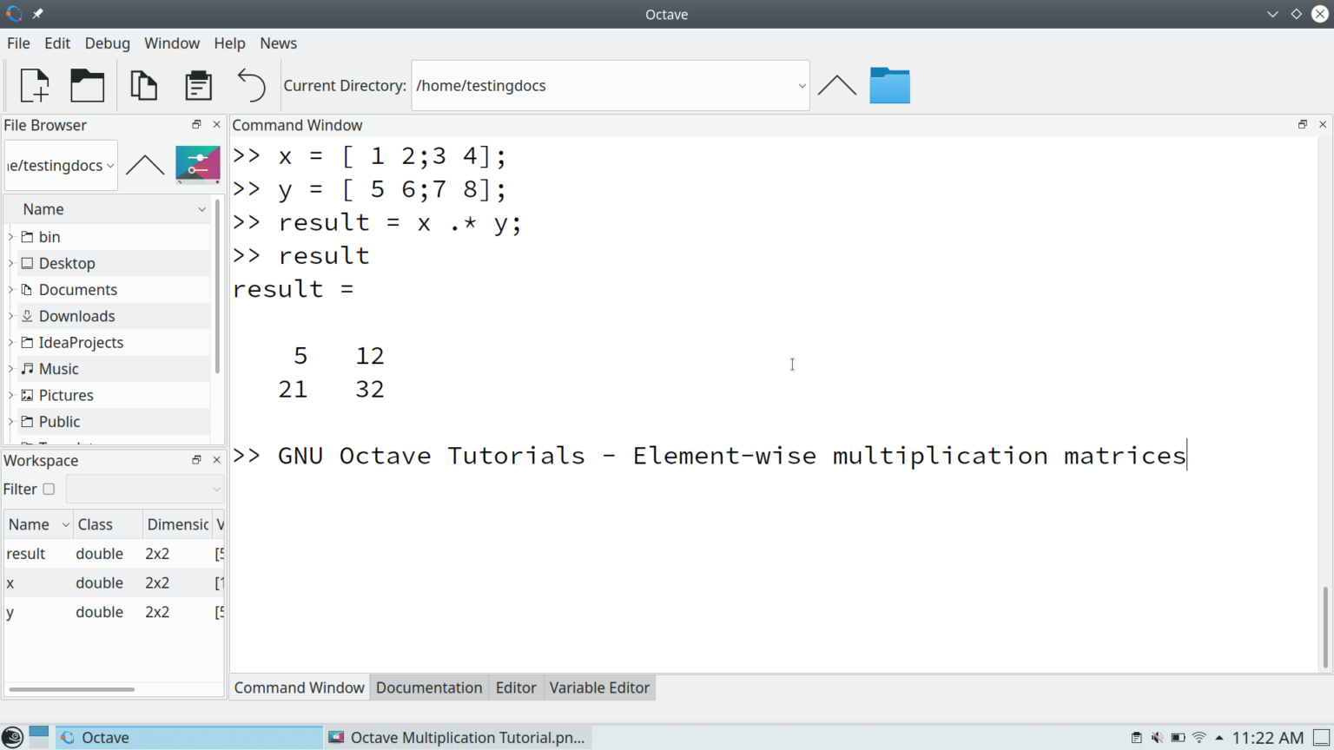This screenshot has height=750, width=1334.
Task: Switch to the Documentation tab
Action: (429, 687)
